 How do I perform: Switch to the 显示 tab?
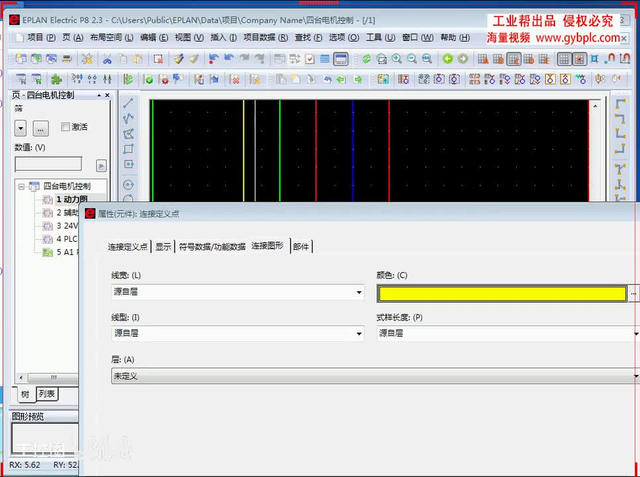pyautogui.click(x=163, y=247)
